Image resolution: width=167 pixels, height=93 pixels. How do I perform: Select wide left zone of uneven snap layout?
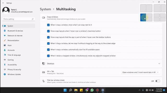tap(157, 8)
